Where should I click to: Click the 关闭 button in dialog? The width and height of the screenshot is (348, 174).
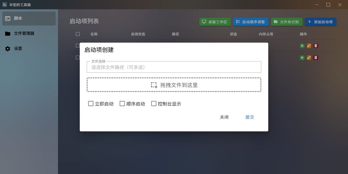pyautogui.click(x=224, y=117)
